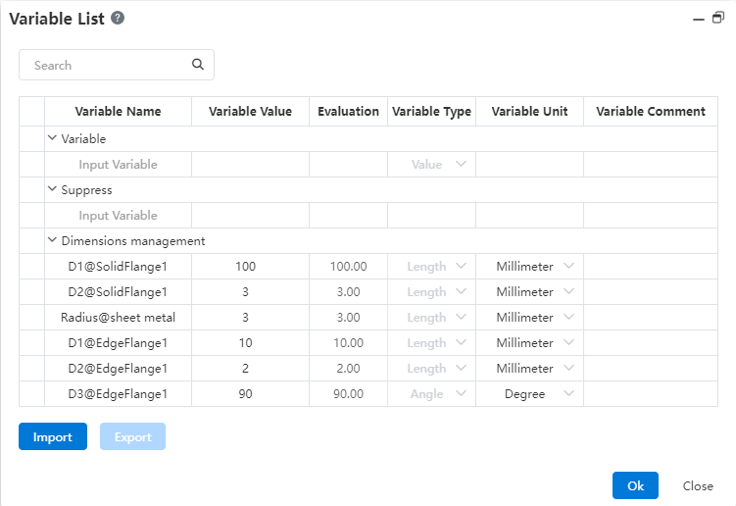Confirm with the Ok button
The image size is (736, 506).
tap(635, 485)
